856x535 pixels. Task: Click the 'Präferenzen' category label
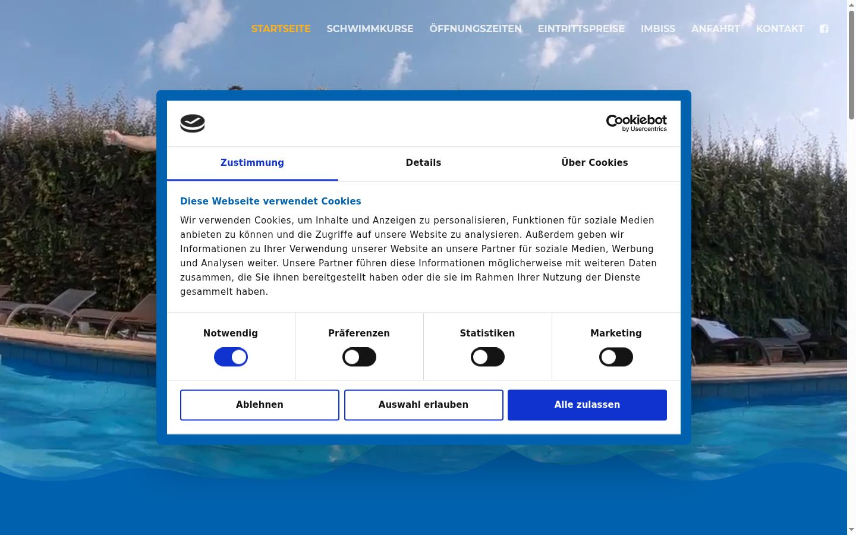[359, 333]
